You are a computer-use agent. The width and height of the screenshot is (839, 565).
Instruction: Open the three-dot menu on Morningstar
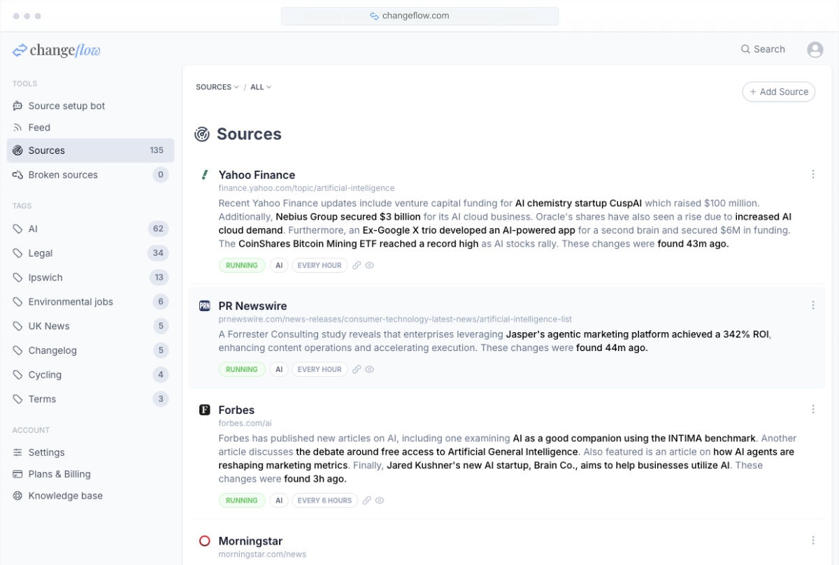pyautogui.click(x=813, y=540)
